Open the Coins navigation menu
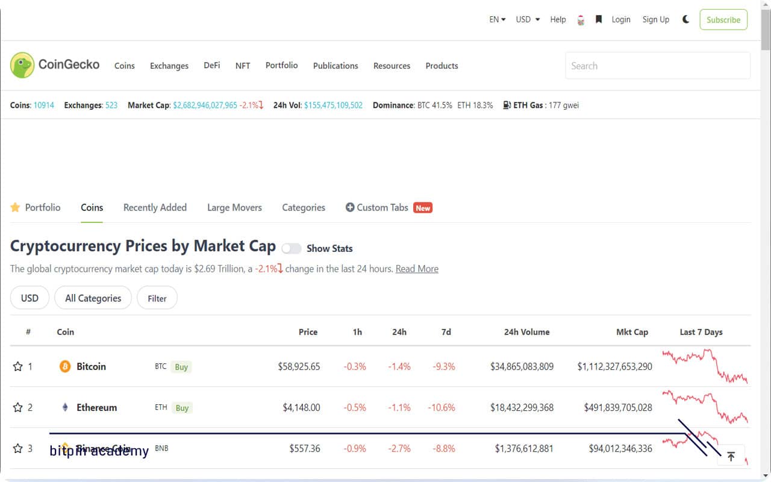Viewport: 771px width, 482px height. tap(125, 66)
